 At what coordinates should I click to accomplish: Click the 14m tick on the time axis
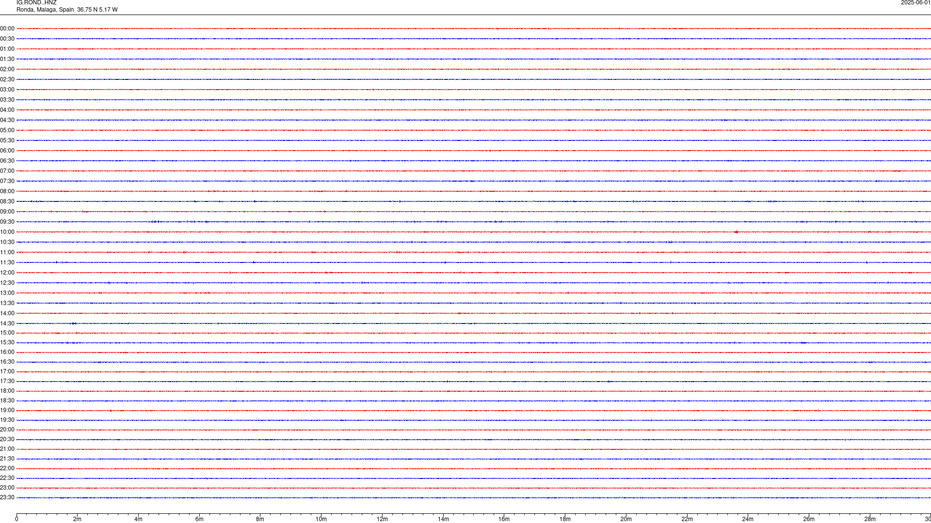[443, 519]
